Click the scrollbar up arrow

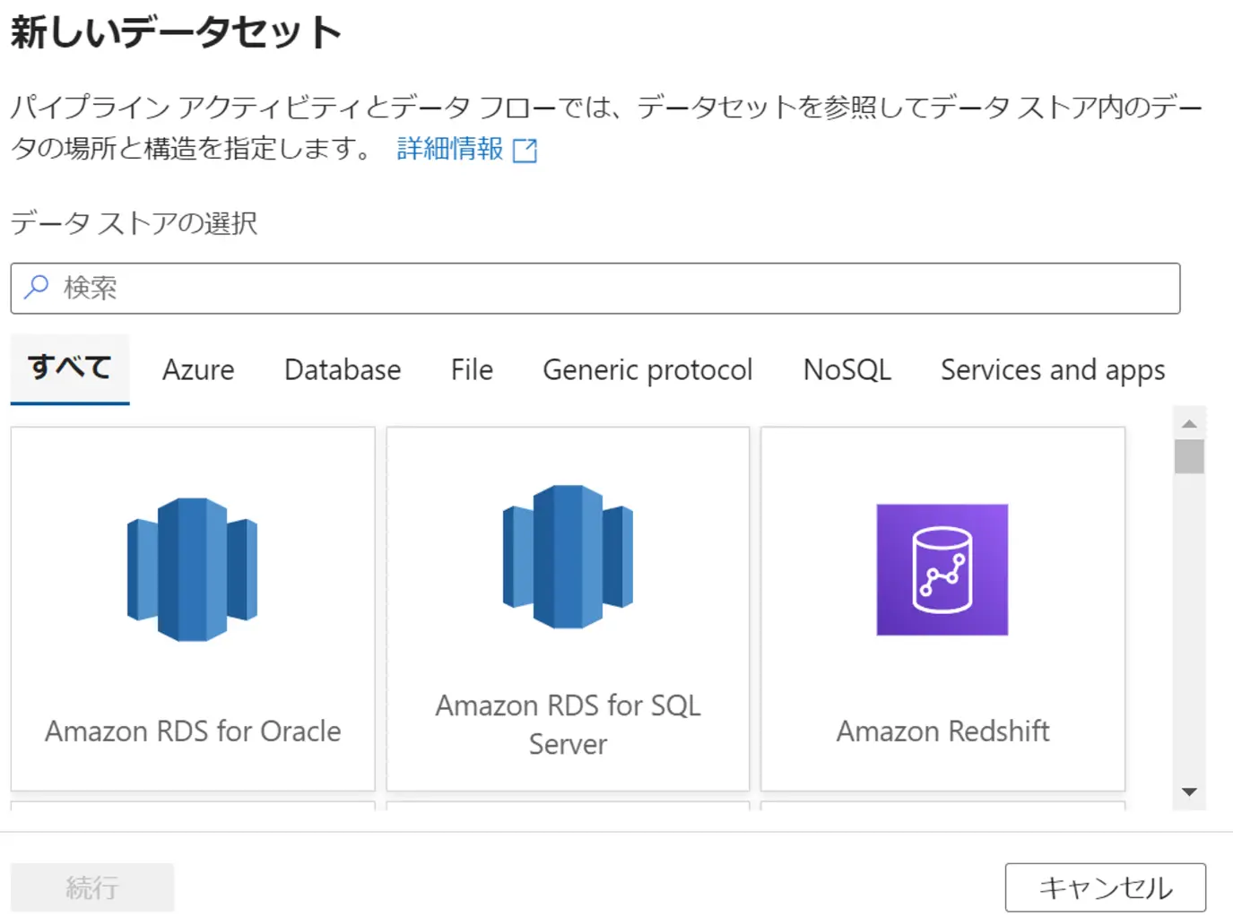coord(1189,423)
